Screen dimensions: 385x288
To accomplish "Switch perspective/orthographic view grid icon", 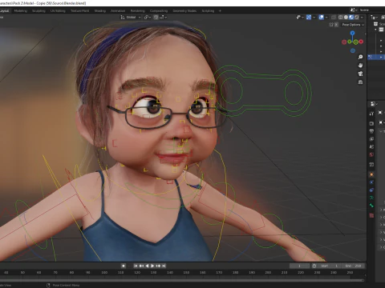I will 360,82.
